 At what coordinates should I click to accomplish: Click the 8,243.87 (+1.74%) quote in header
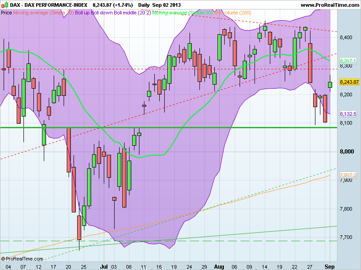point(113,5)
